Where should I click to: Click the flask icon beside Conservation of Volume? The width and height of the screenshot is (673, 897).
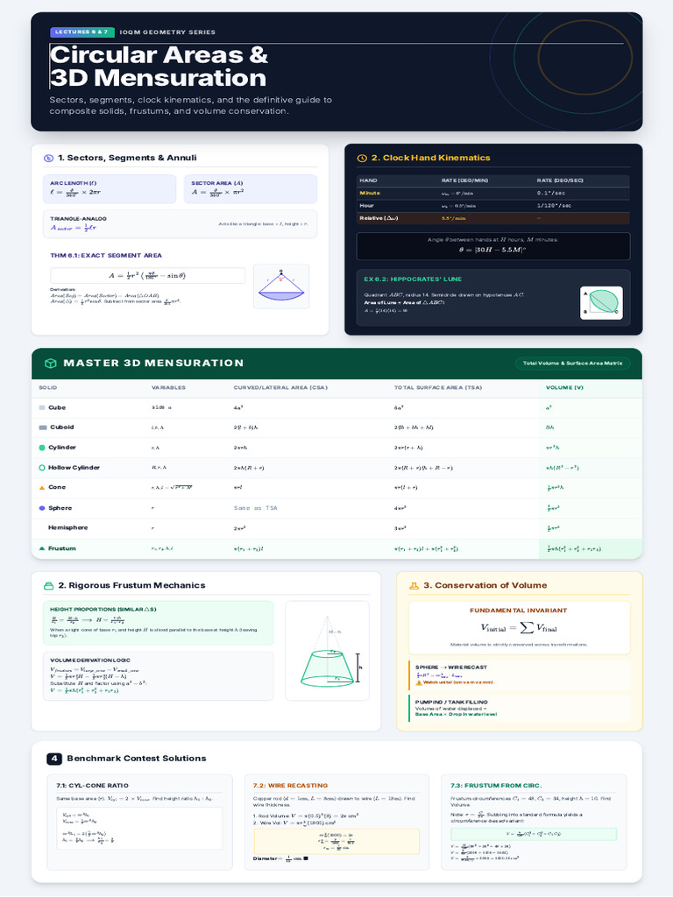tap(414, 586)
